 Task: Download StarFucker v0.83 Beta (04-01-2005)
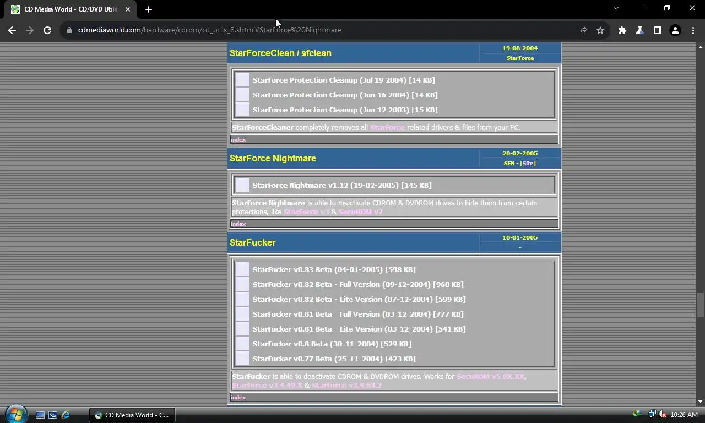pyautogui.click(x=334, y=269)
